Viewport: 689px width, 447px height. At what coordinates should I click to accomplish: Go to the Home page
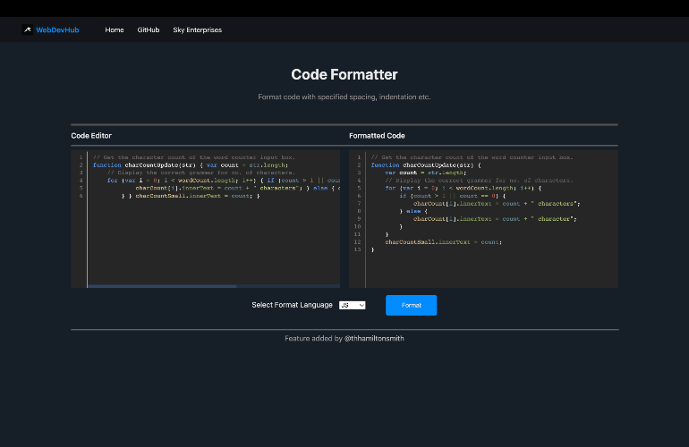pyautogui.click(x=115, y=30)
